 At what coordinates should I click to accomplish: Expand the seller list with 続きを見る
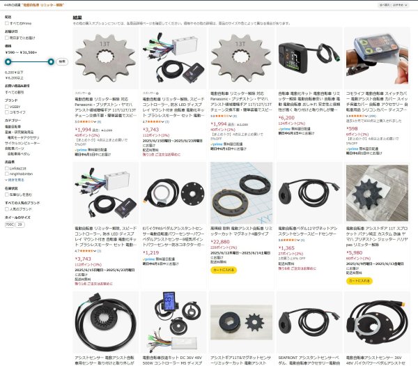pyautogui.click(x=15, y=180)
